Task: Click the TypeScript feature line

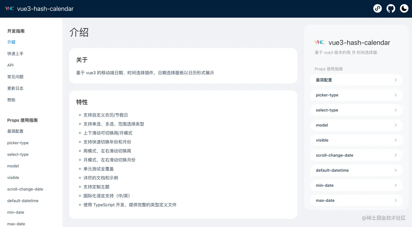Action: (130, 205)
